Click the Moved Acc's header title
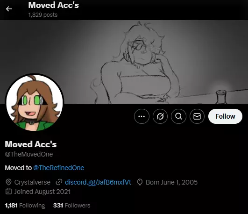 pyautogui.click(x=53, y=5)
